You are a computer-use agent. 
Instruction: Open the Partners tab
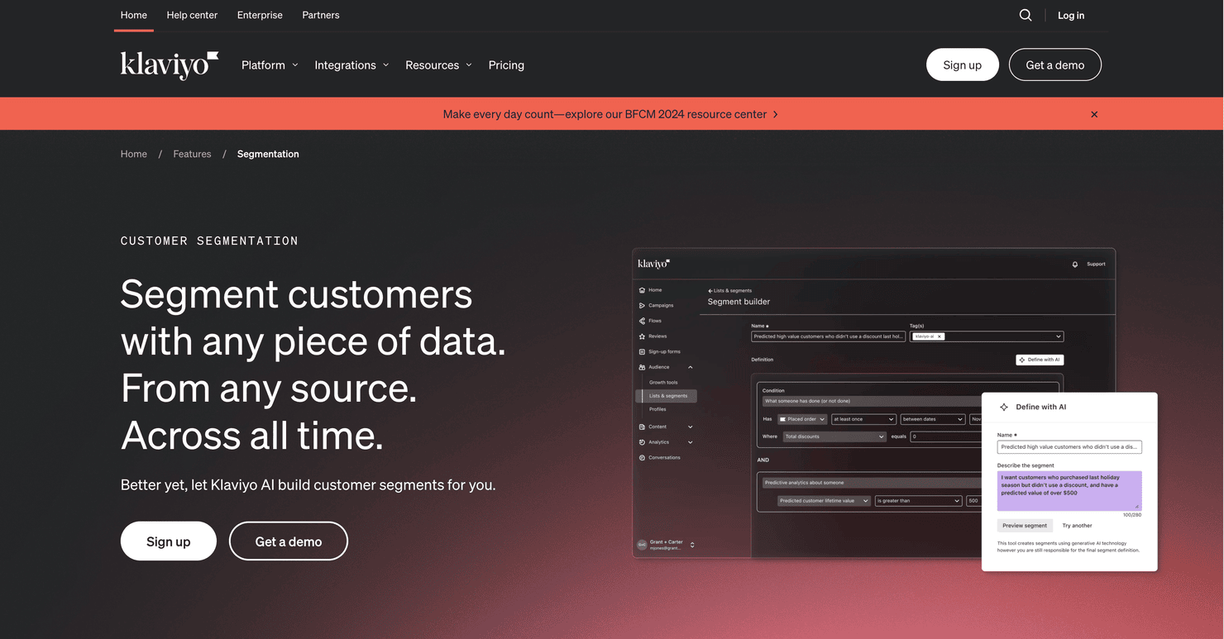click(x=321, y=15)
